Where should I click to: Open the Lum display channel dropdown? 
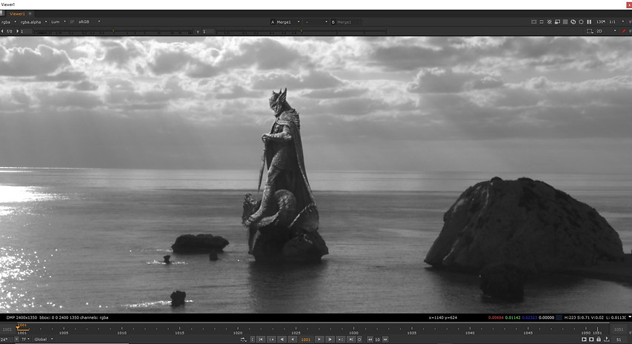[x=58, y=21]
